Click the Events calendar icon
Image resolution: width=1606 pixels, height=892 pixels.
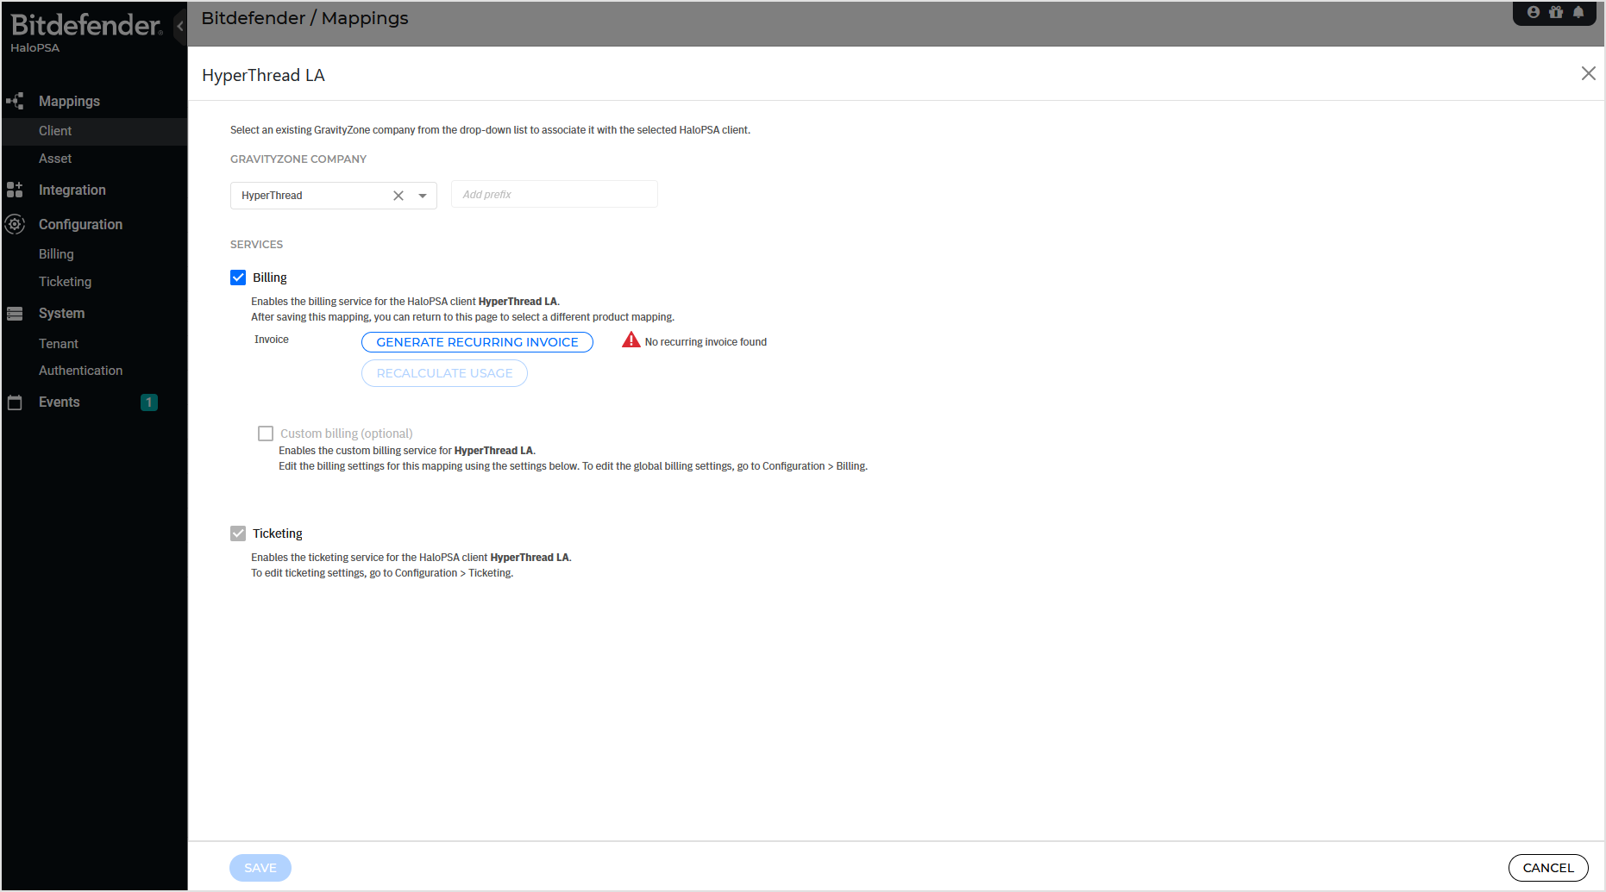[x=15, y=402]
